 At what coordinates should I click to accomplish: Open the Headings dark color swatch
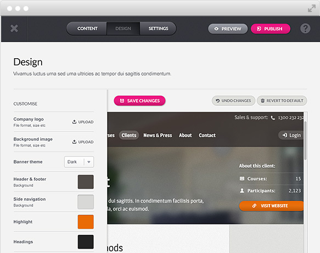point(86,242)
